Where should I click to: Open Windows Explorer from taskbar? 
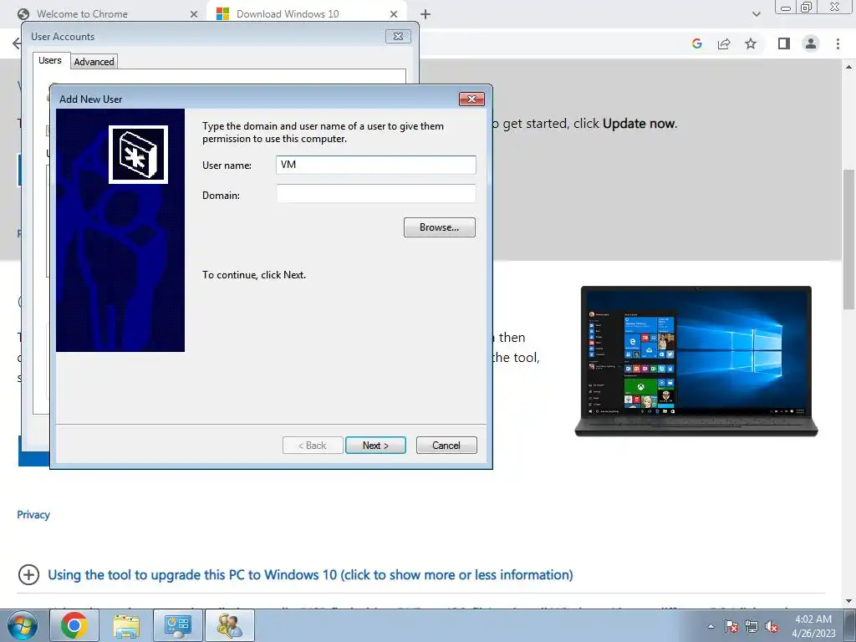(126, 625)
